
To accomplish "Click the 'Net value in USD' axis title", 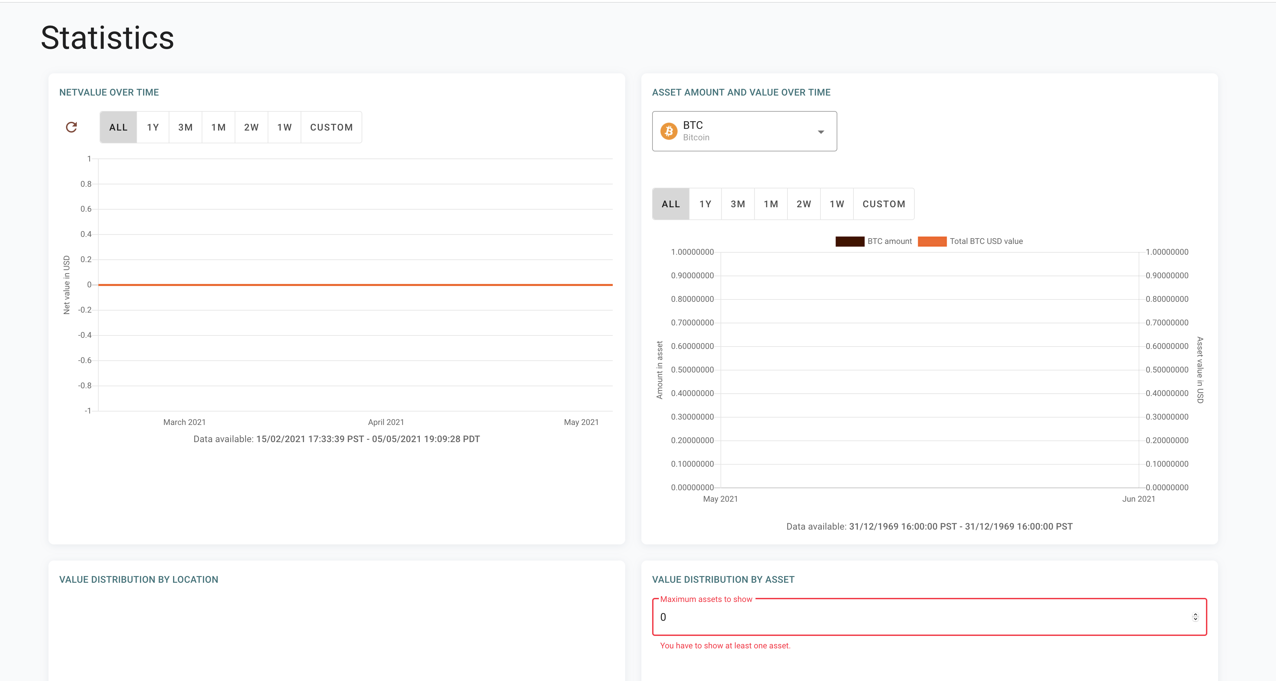I will [66, 285].
